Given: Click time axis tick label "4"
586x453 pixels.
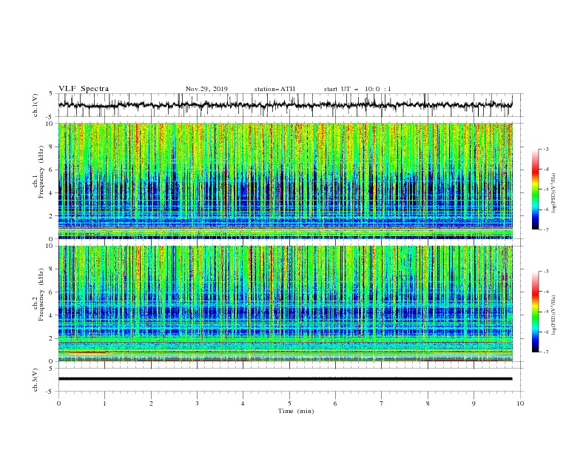Looking at the screenshot, I should point(243,403).
